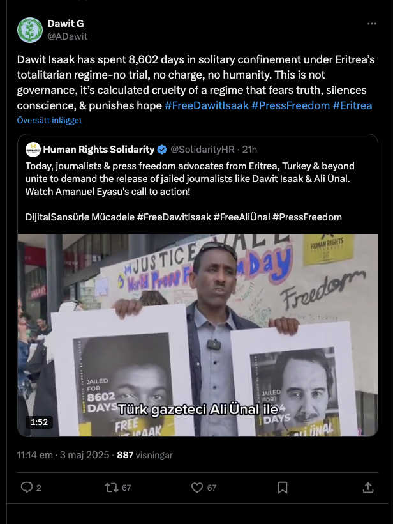
Task: Open Dawit G profile avatar
Action: [30, 30]
